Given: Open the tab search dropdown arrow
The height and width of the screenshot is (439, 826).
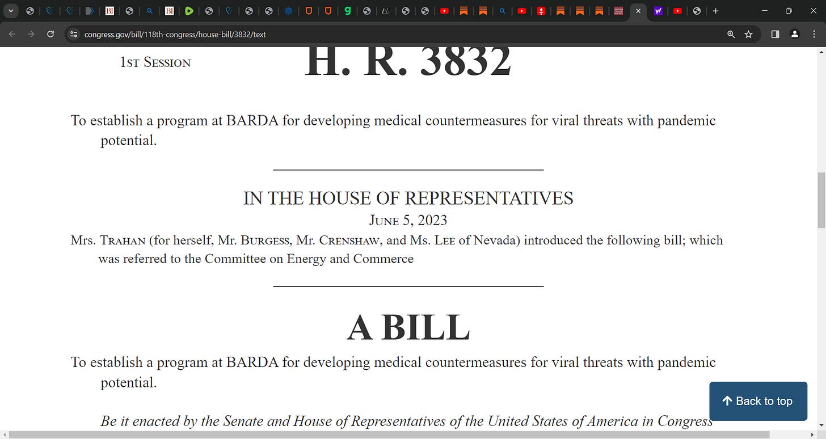Looking at the screenshot, I should click(x=11, y=11).
